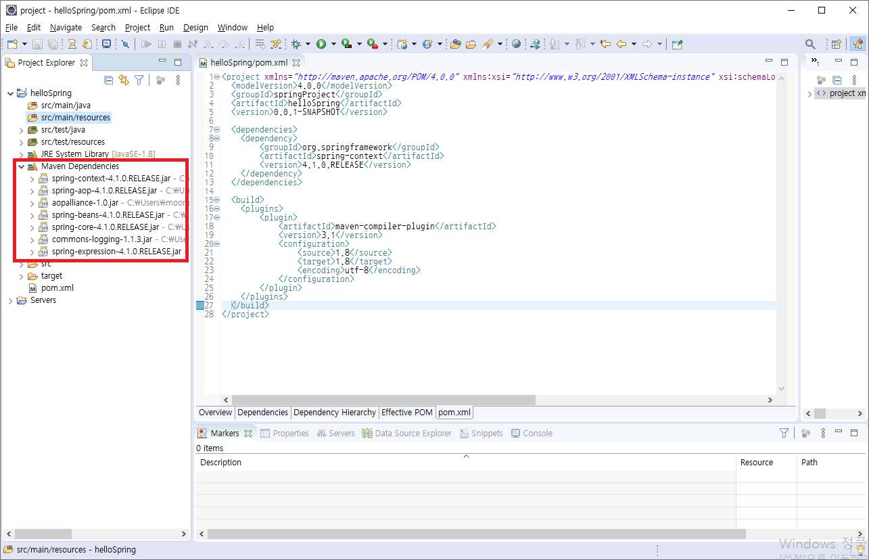Screen dimensions: 869x560
Task: Switch to the Overview tab
Action: point(215,412)
